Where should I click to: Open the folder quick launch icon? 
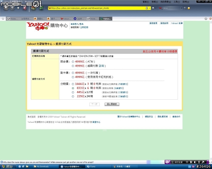coord(27,167)
